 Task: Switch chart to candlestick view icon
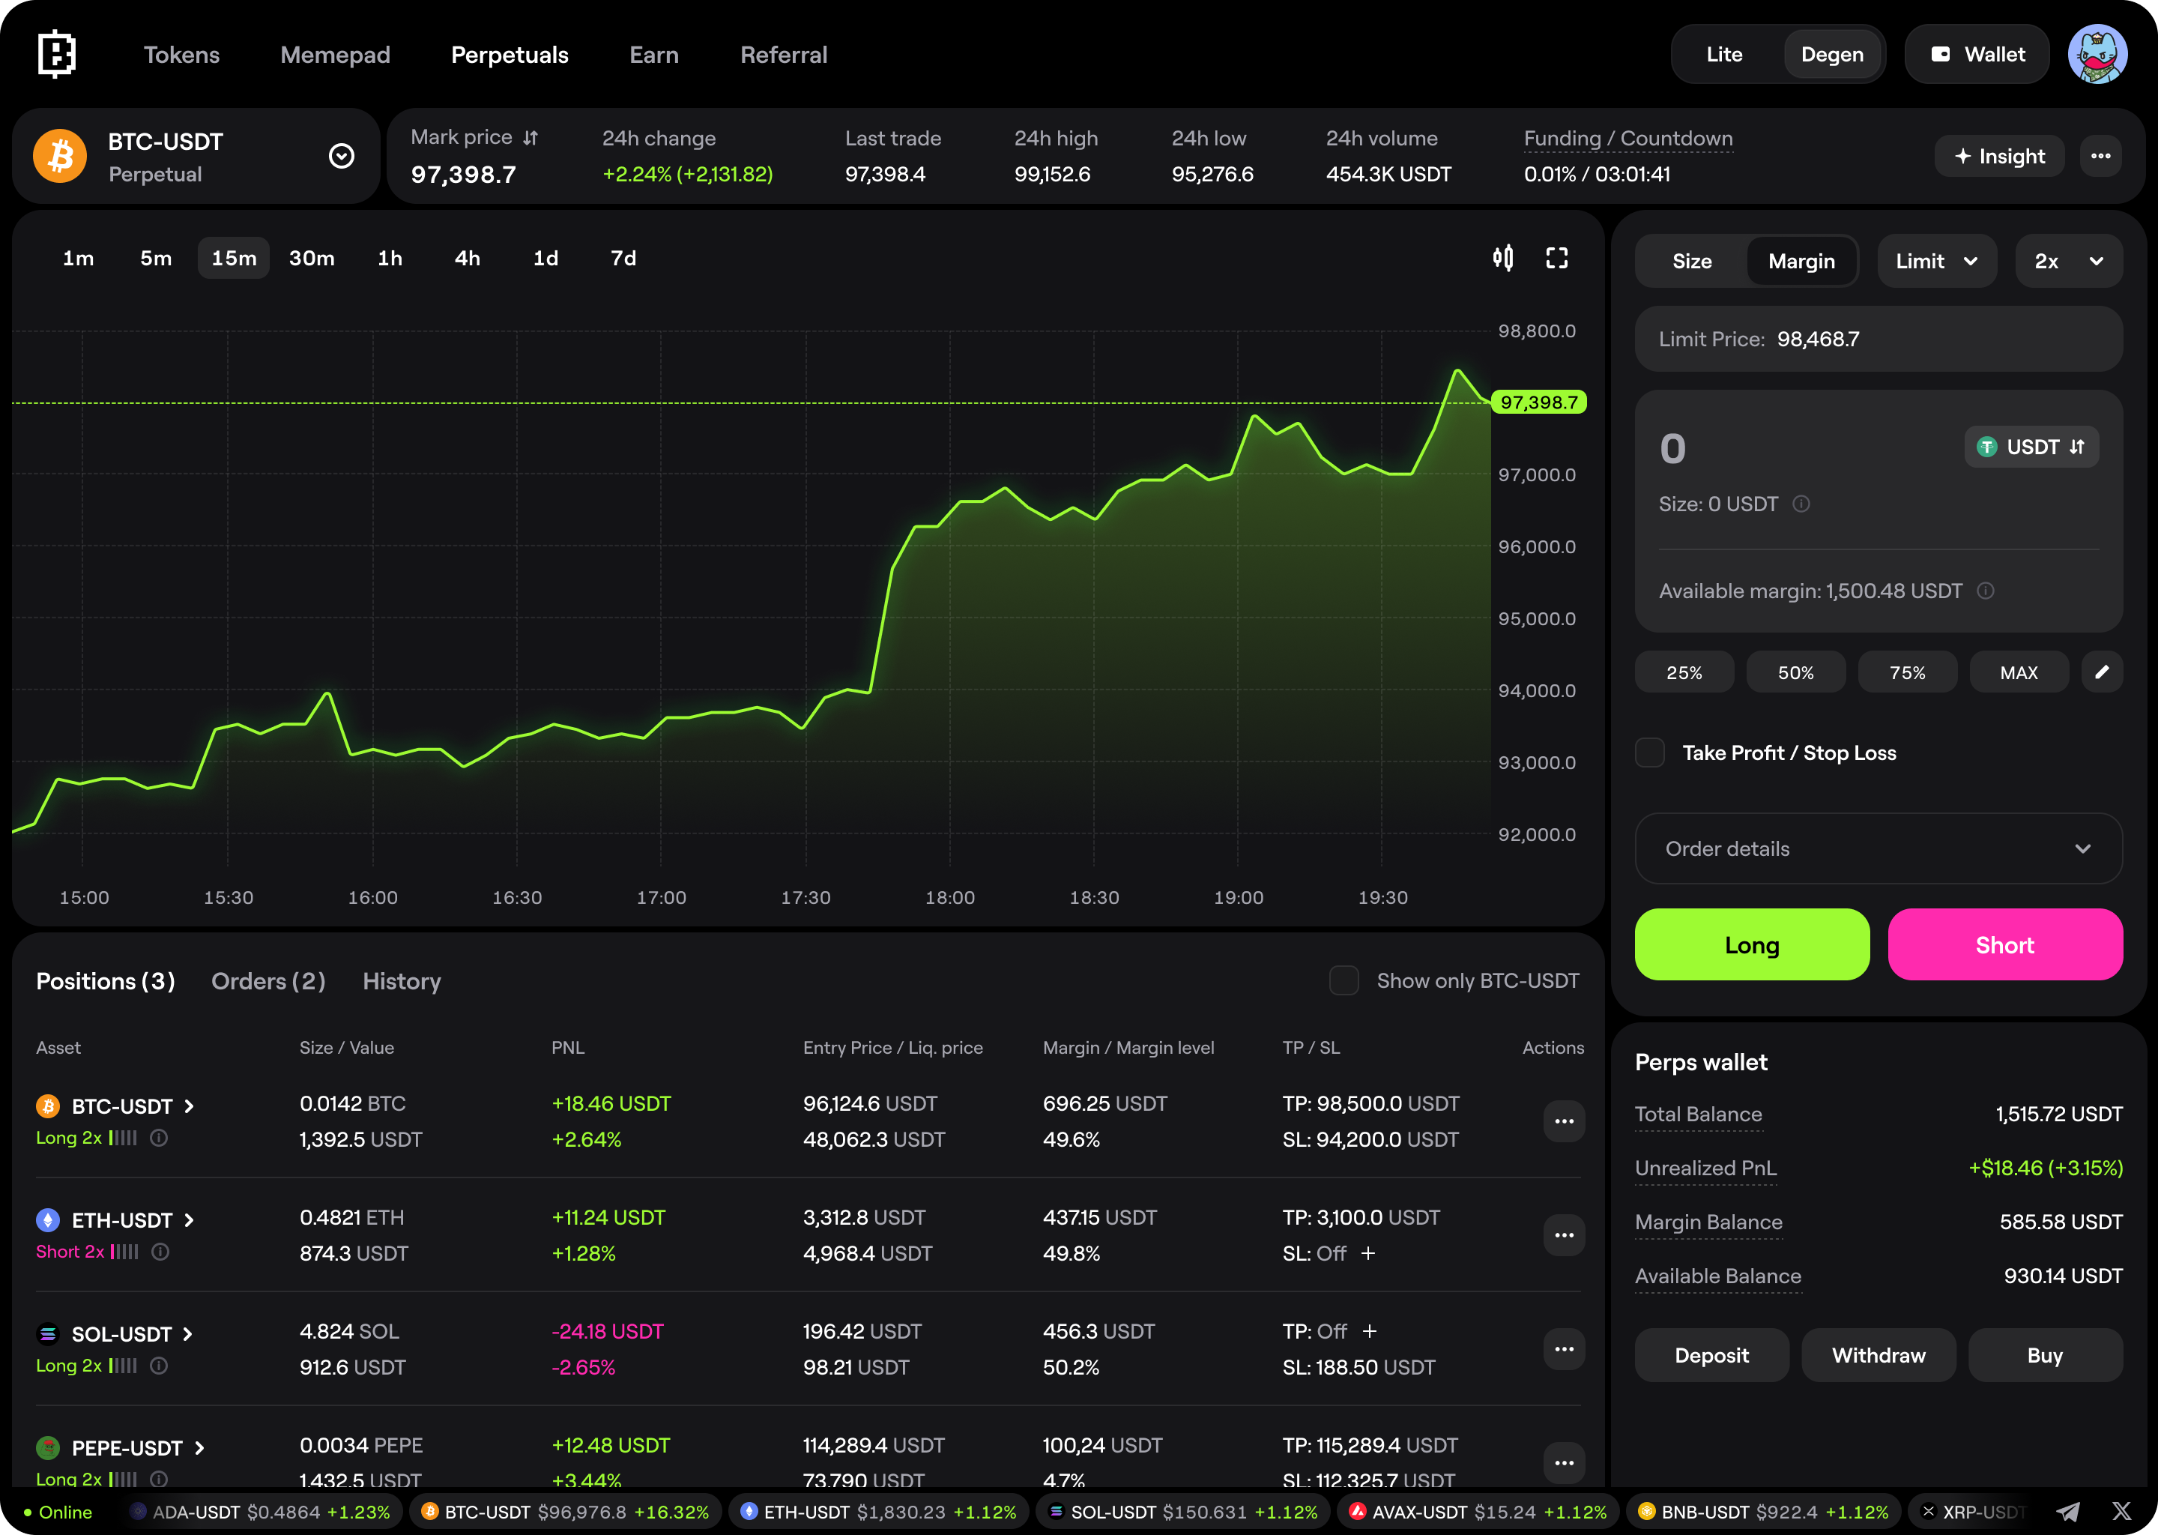coord(1502,258)
